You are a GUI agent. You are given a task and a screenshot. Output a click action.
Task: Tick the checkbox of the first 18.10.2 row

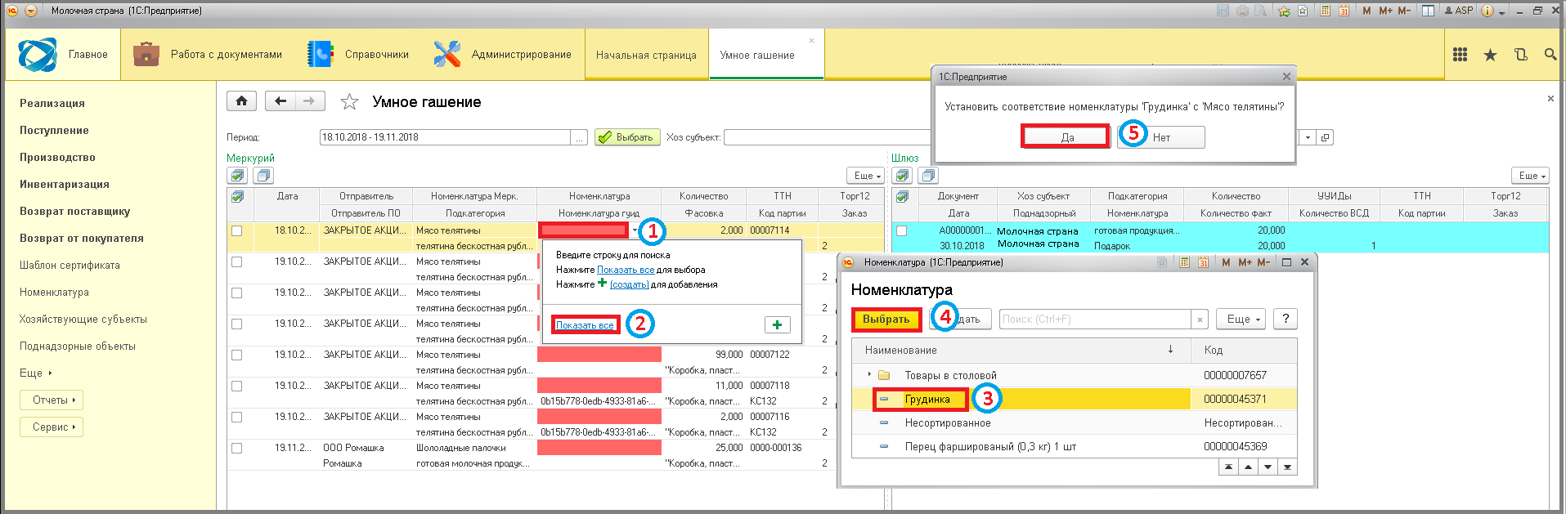click(237, 230)
